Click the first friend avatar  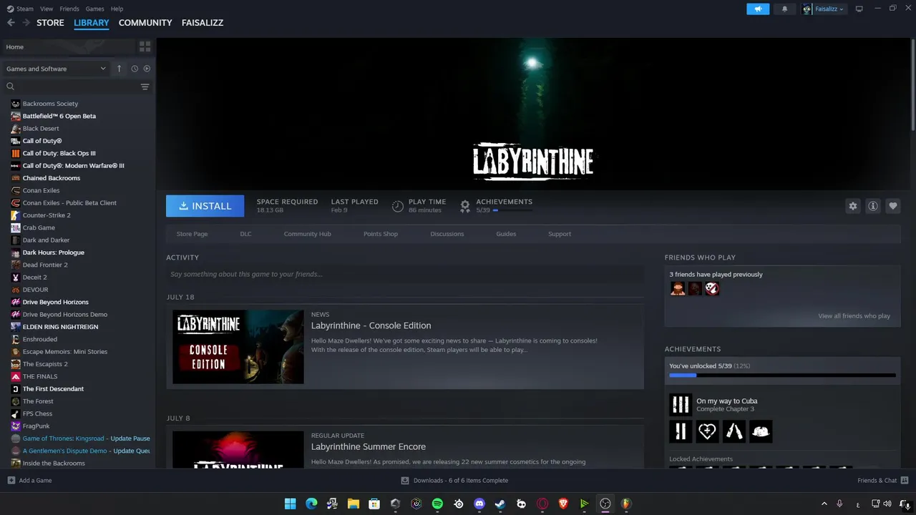(x=678, y=288)
